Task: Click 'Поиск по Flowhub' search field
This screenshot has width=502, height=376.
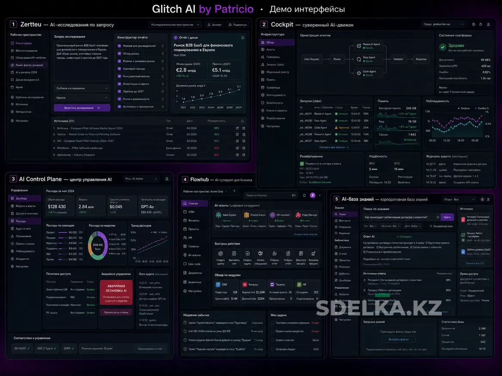Action: click(271, 196)
